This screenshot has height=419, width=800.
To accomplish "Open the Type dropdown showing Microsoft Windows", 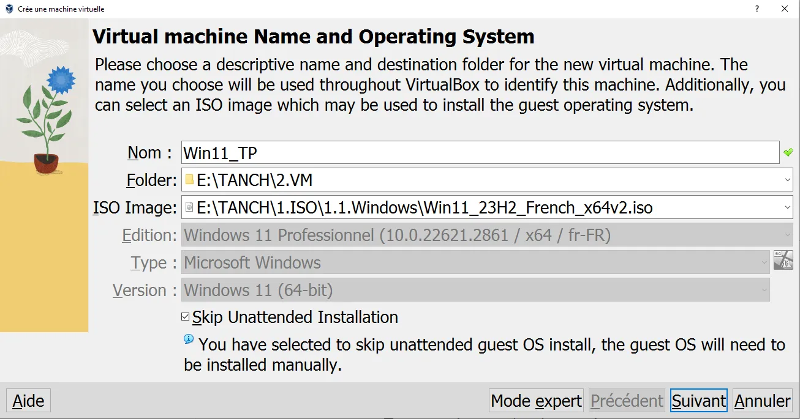I will point(475,262).
